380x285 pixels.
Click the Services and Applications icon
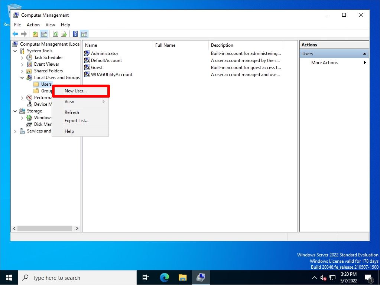(x=22, y=131)
